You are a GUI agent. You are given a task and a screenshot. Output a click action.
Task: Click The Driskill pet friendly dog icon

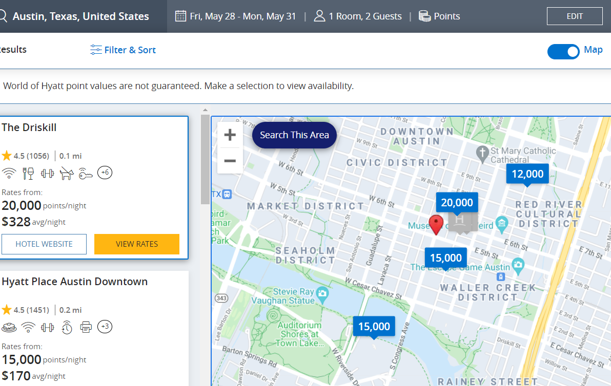click(x=67, y=173)
